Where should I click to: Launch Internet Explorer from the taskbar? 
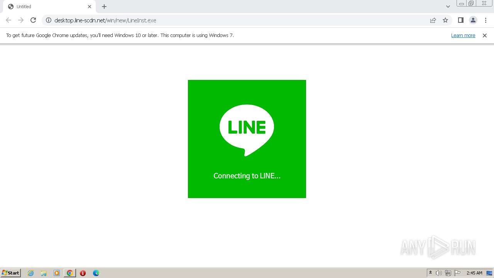30,273
